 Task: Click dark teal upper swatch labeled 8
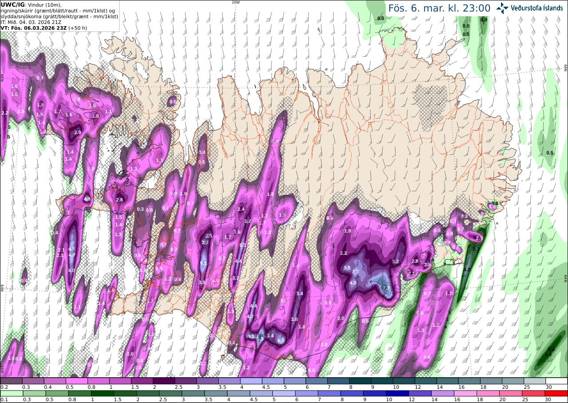[x=360, y=381]
